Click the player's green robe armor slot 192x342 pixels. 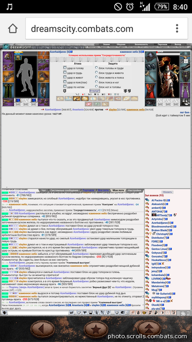coord(8,90)
